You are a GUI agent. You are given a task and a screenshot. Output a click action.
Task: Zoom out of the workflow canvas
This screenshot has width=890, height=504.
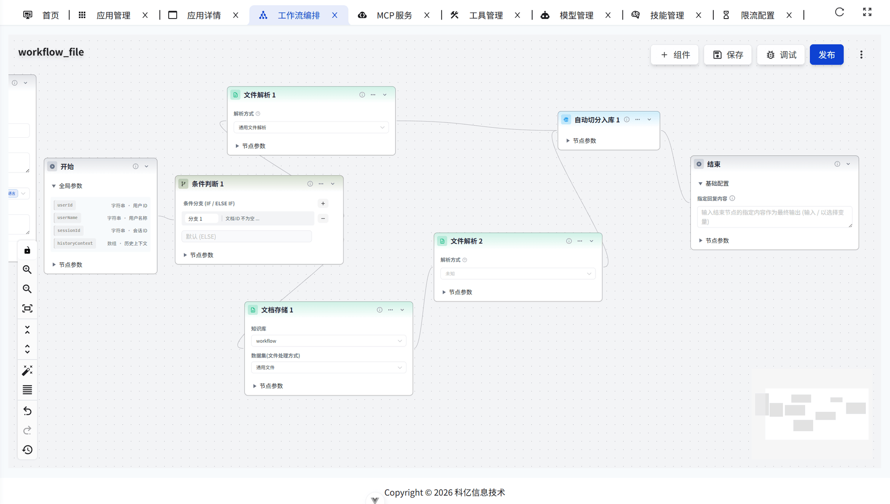27,289
